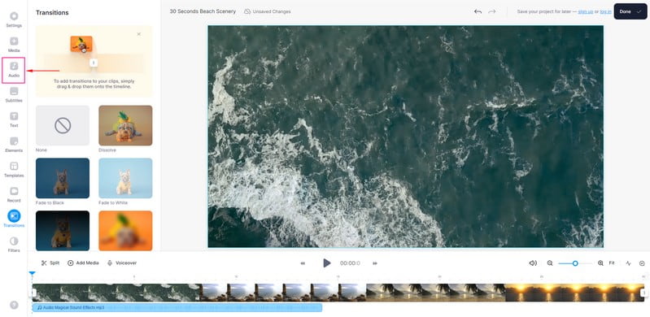Viewport: 650px width, 317px height.
Task: Open the Record sidebar panel
Action: click(x=14, y=194)
